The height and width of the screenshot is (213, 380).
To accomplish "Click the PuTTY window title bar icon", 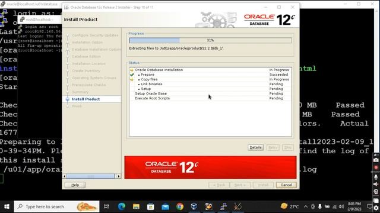I will [2, 4].
